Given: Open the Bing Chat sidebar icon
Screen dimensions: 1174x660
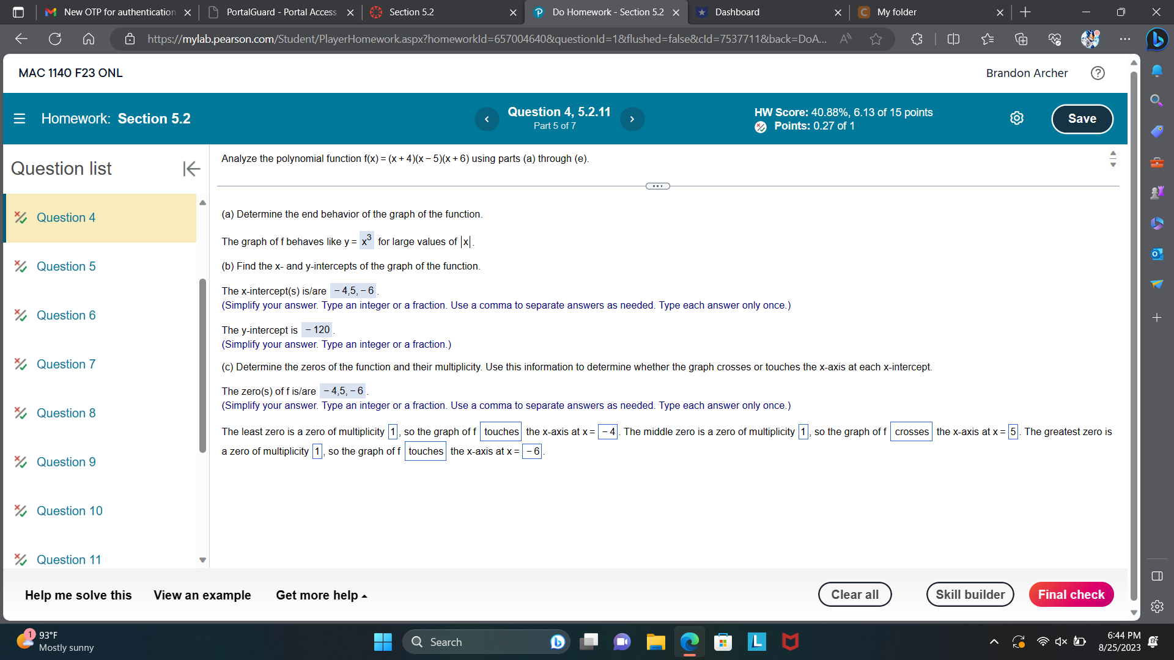Looking at the screenshot, I should point(1157,39).
